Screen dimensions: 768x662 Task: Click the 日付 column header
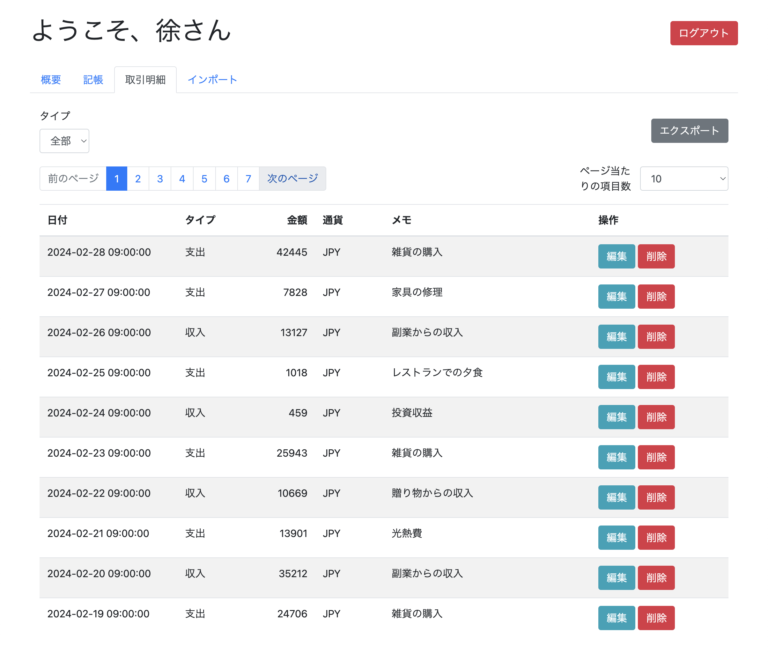[x=57, y=220]
